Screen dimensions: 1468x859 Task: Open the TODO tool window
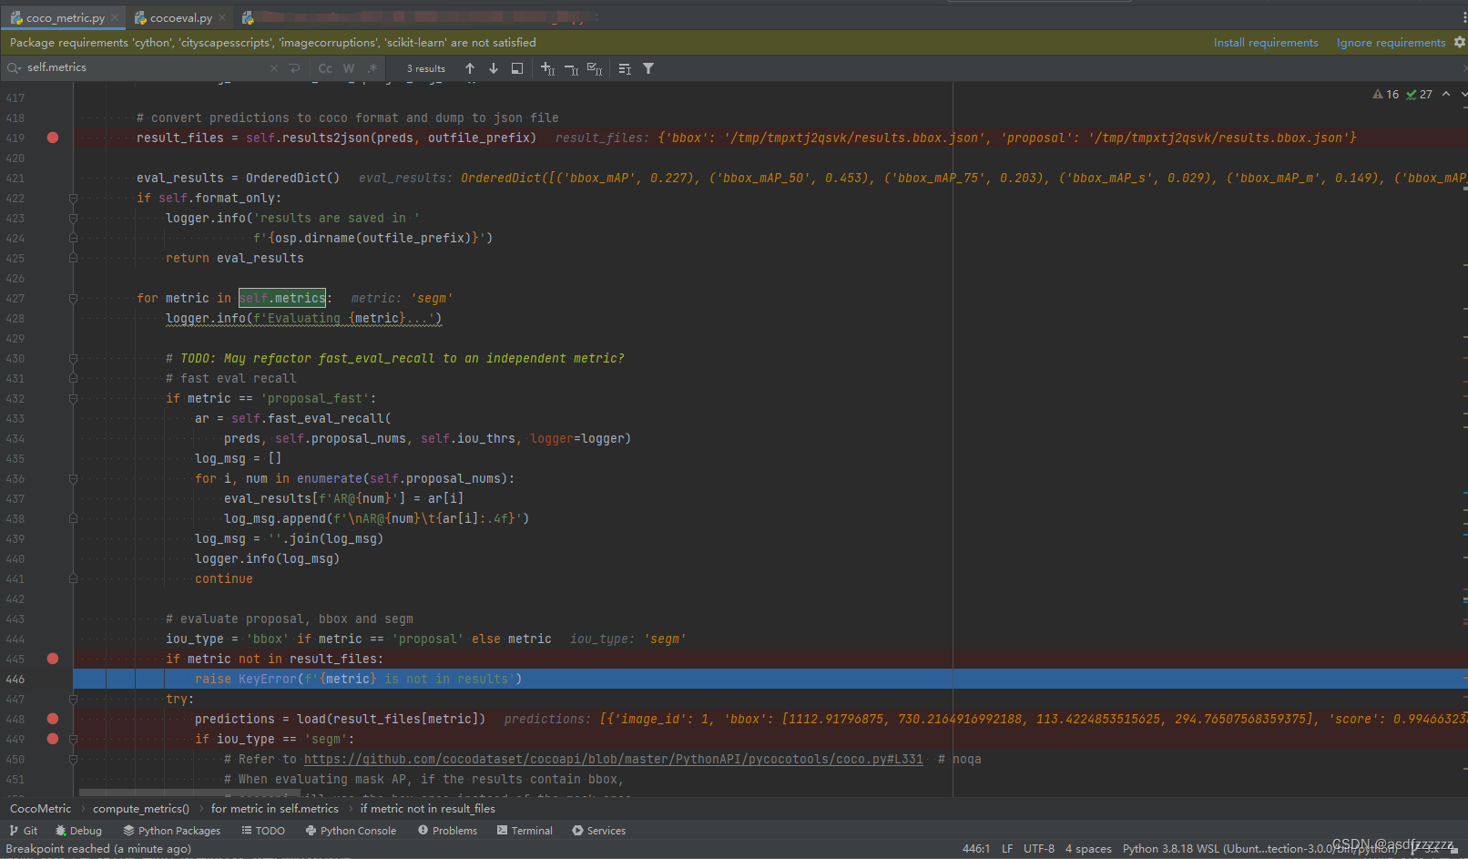pyautogui.click(x=263, y=831)
